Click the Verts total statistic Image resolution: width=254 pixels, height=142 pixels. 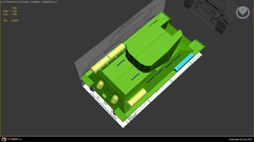(x=13, y=14)
